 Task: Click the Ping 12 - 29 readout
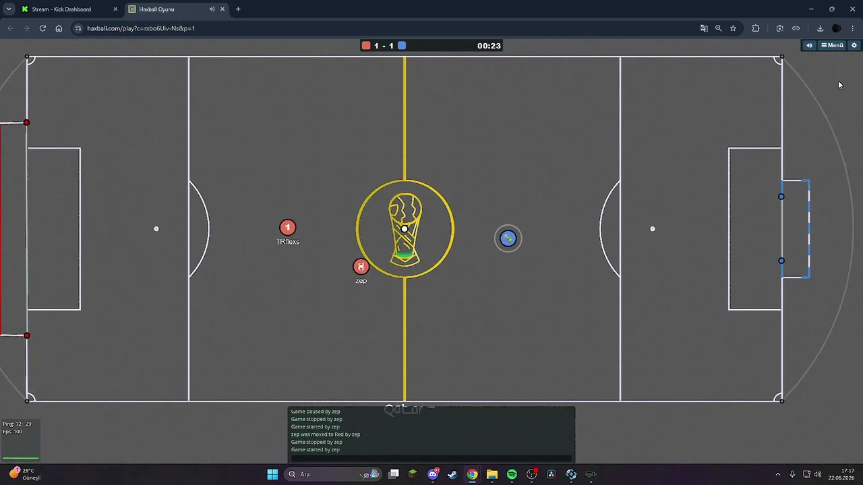point(17,424)
